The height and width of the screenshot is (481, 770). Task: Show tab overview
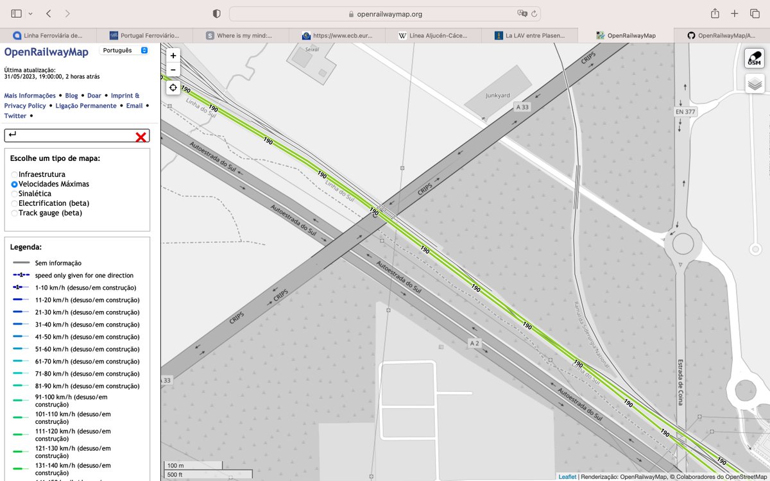pos(754,13)
